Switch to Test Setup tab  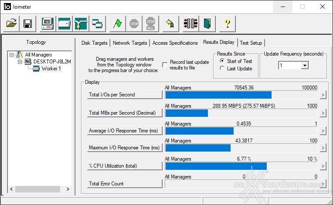click(x=251, y=43)
